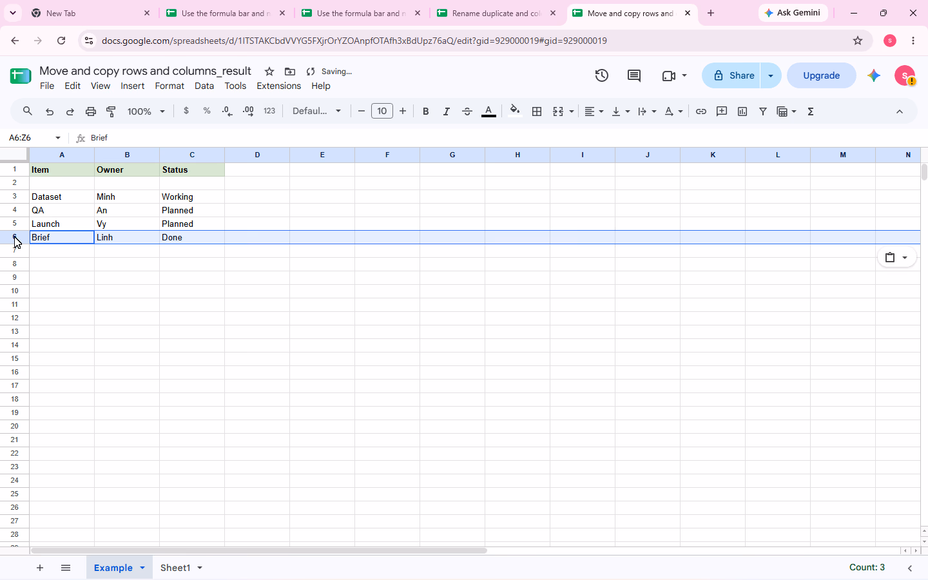Click the Upgrade button
Screen dimensions: 928x580
point(822,75)
